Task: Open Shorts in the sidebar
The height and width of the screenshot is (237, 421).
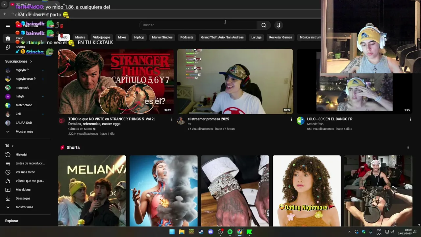Action: tap(25, 47)
